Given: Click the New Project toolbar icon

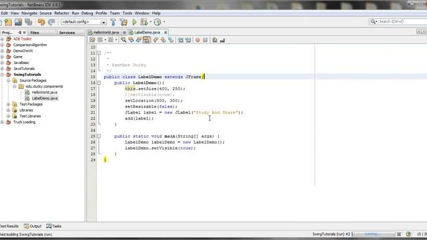Looking at the screenshot, I should point(8,22).
